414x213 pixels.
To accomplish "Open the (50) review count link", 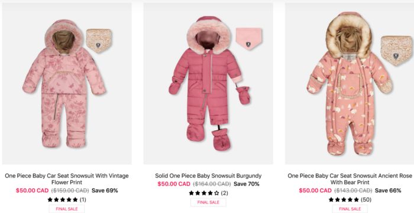I will coord(366,199).
